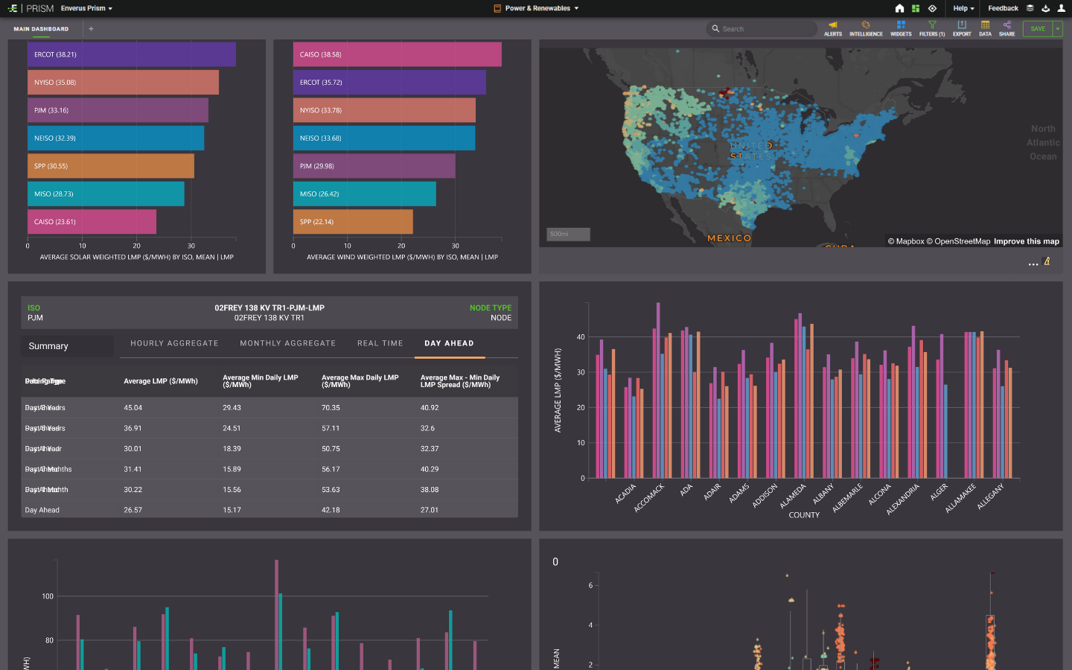Click the Share icon

(x=1006, y=26)
